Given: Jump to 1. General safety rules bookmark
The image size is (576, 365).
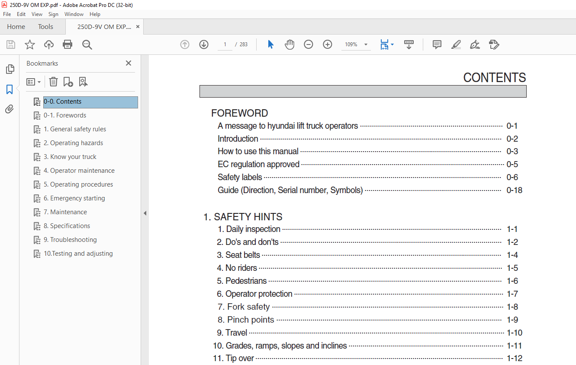Looking at the screenshot, I should pyautogui.click(x=75, y=129).
